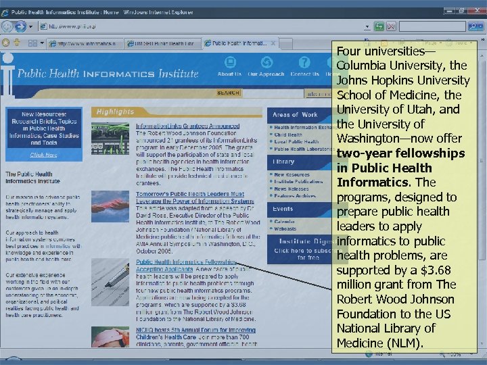This screenshot has height=365, width=487.
Task: Open InformationLinks Grantees Announced link
Action: (187, 126)
